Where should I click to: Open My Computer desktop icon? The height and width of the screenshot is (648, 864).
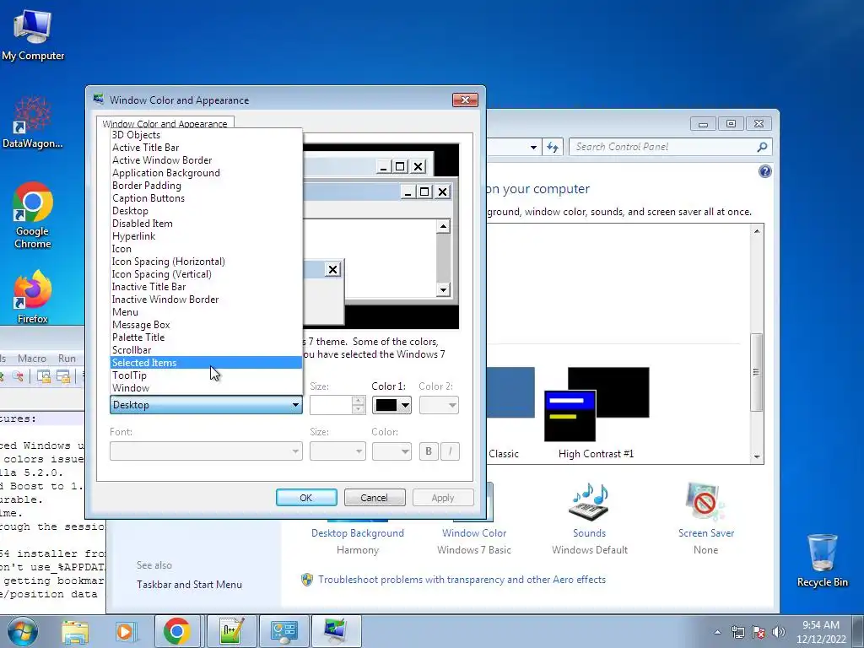pos(33,34)
